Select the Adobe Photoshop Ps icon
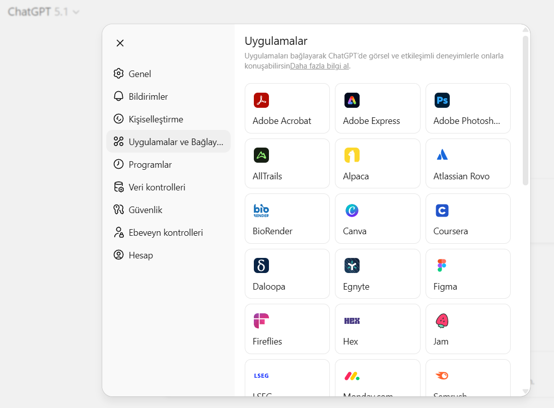 point(442,100)
